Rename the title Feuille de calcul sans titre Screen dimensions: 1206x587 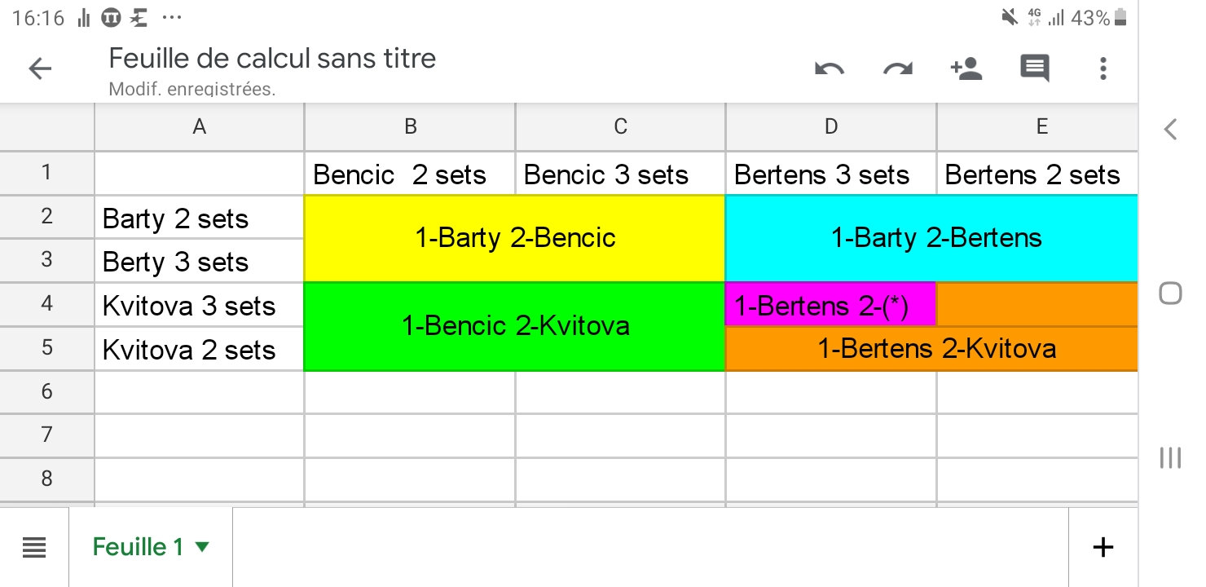coord(272,59)
